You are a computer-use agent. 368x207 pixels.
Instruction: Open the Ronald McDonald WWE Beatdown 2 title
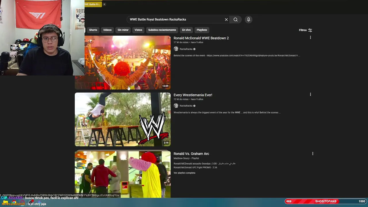[x=201, y=38]
